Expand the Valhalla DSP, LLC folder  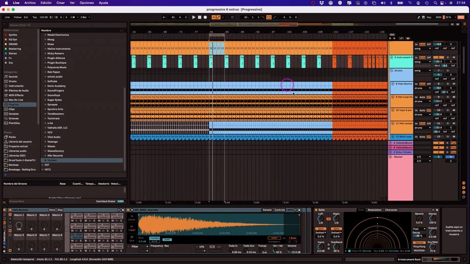[45, 128]
